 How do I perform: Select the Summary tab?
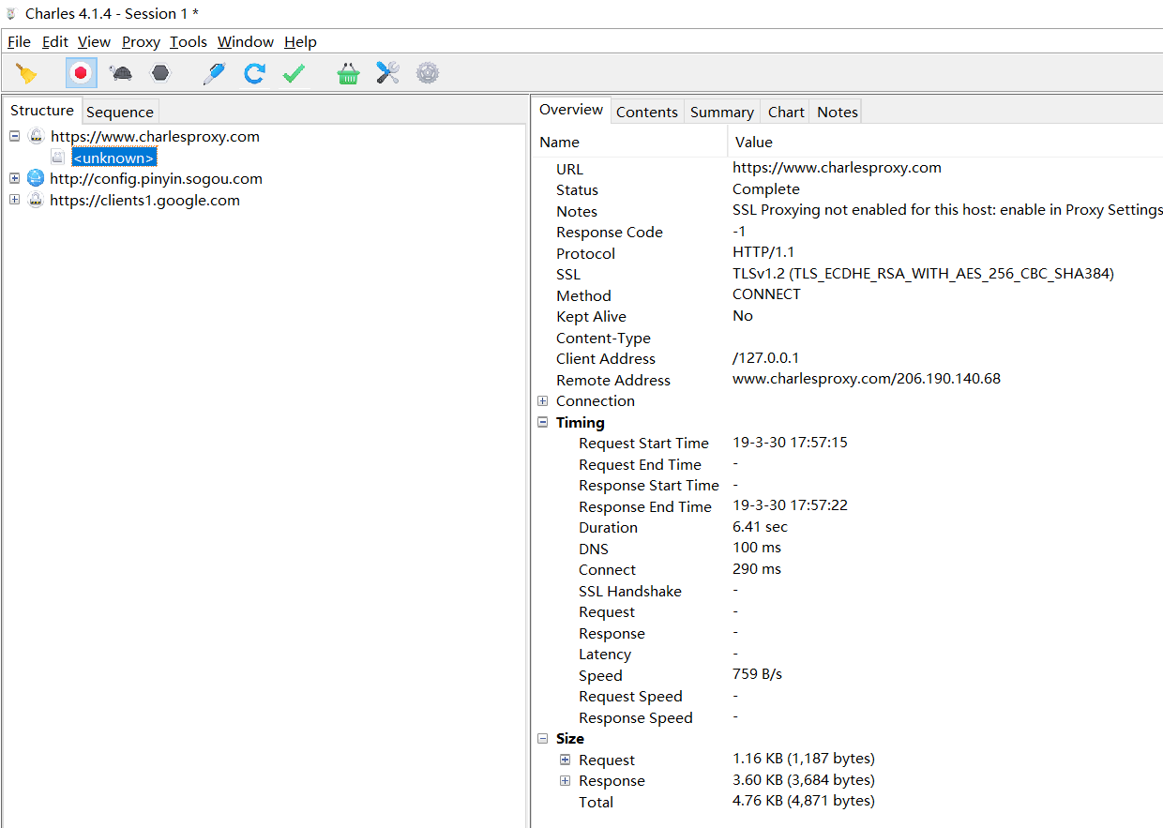tap(722, 112)
